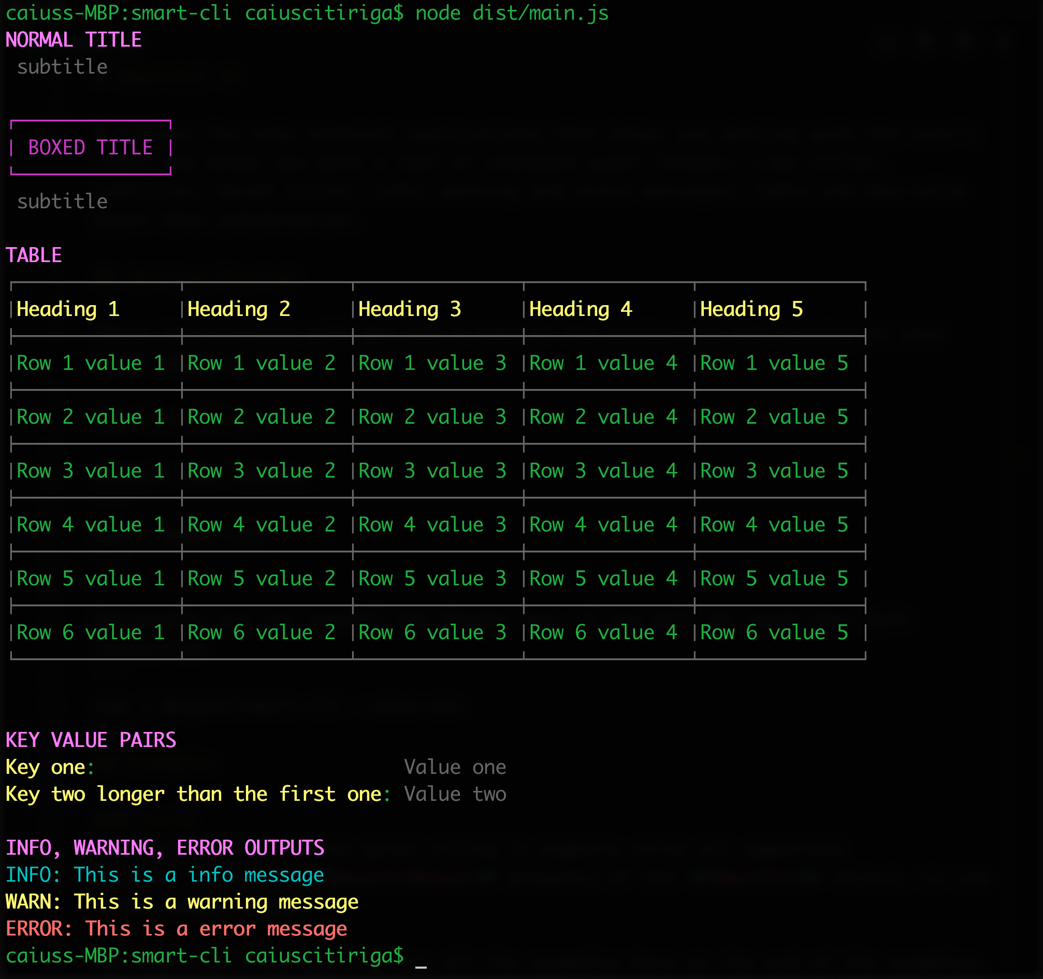Click the Heading 1 table cell
This screenshot has height=979, width=1043.
pyautogui.click(x=68, y=309)
